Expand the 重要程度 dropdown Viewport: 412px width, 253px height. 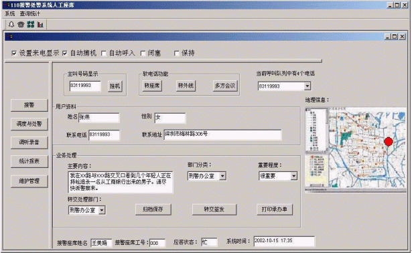click(294, 176)
